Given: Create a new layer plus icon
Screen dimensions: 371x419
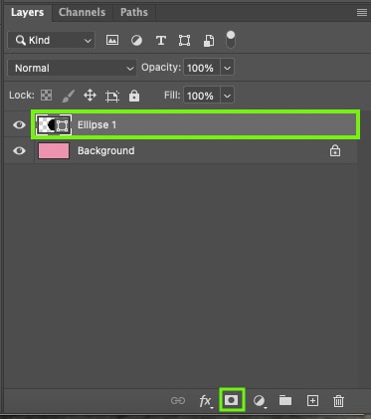Looking at the screenshot, I should 312,401.
